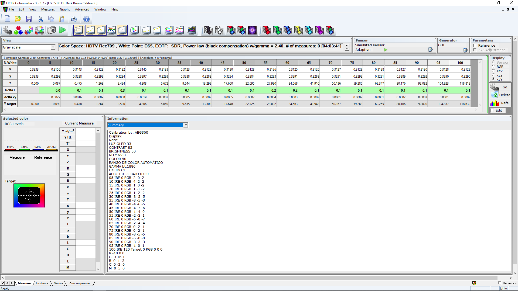Switch to the Gamma tab

(58, 283)
